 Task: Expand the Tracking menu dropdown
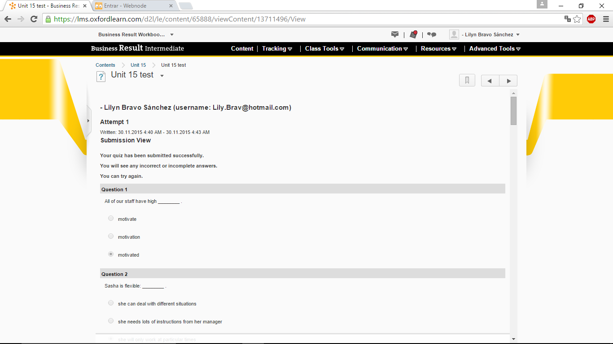point(277,49)
